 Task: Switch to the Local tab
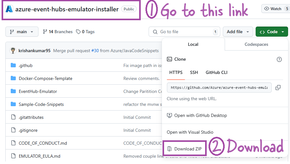193,44
